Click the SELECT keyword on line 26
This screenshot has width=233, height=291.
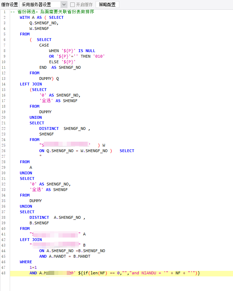[127, 151]
